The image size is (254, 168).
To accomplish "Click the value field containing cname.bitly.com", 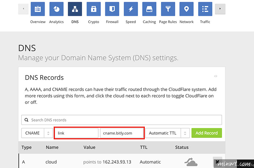I will 122,133.
